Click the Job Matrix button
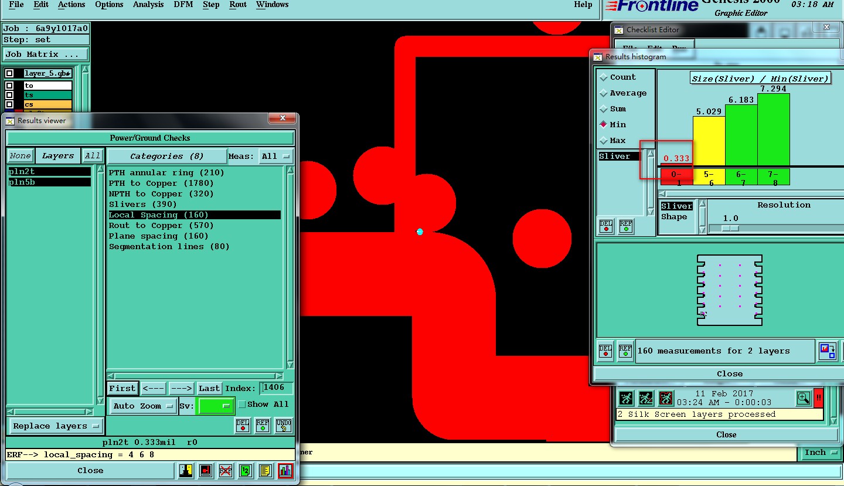The width and height of the screenshot is (844, 486). pos(46,55)
